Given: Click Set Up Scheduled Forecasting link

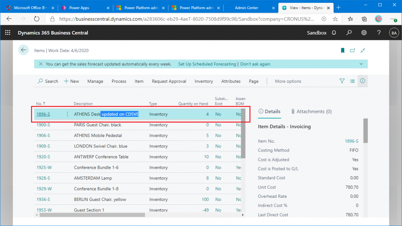Looking at the screenshot, I should pyautogui.click(x=207, y=64).
